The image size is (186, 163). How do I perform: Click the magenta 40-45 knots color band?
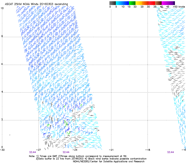coord(165,3)
